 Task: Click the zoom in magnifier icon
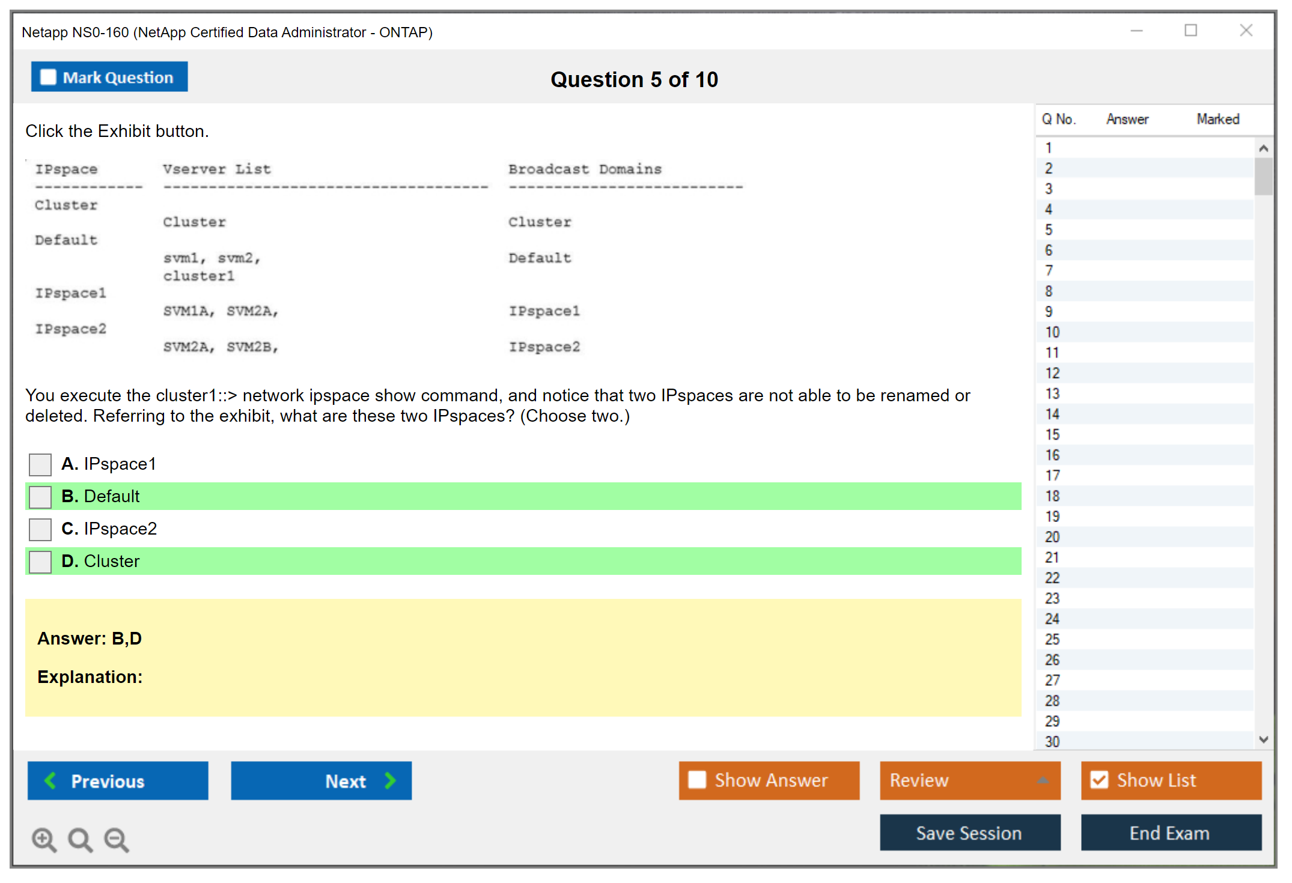click(44, 839)
